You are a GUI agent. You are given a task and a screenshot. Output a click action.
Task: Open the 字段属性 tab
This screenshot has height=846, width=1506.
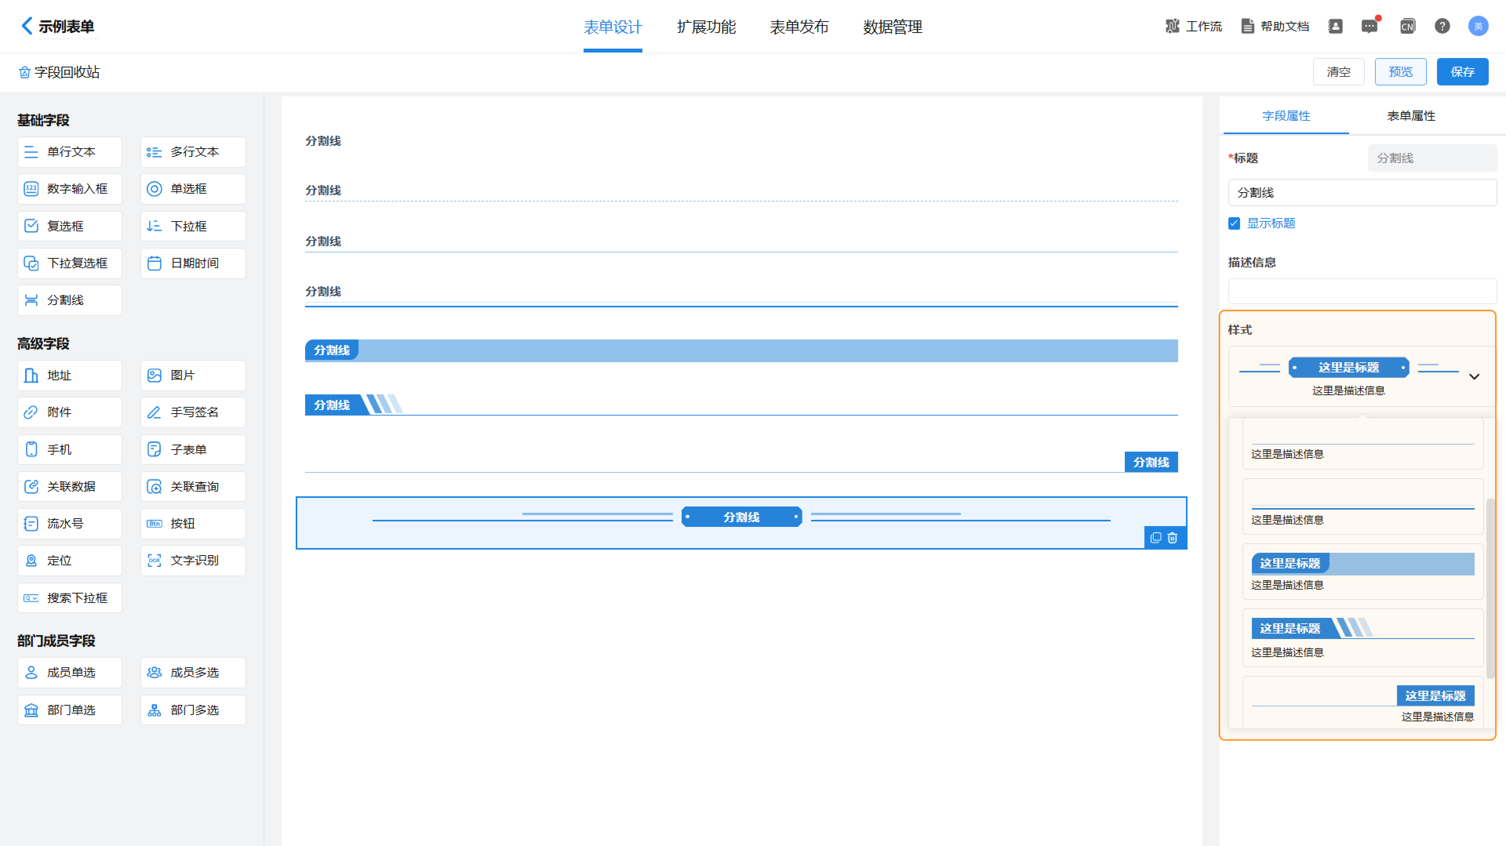click(1286, 116)
